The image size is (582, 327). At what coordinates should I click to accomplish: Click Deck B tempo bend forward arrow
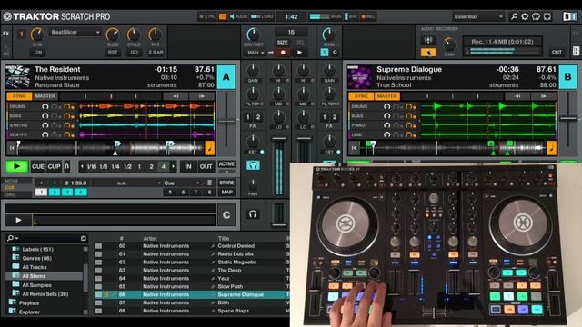pos(544,96)
